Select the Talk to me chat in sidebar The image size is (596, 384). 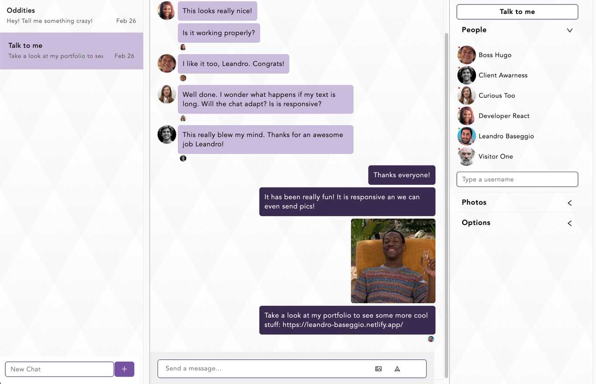[72, 51]
